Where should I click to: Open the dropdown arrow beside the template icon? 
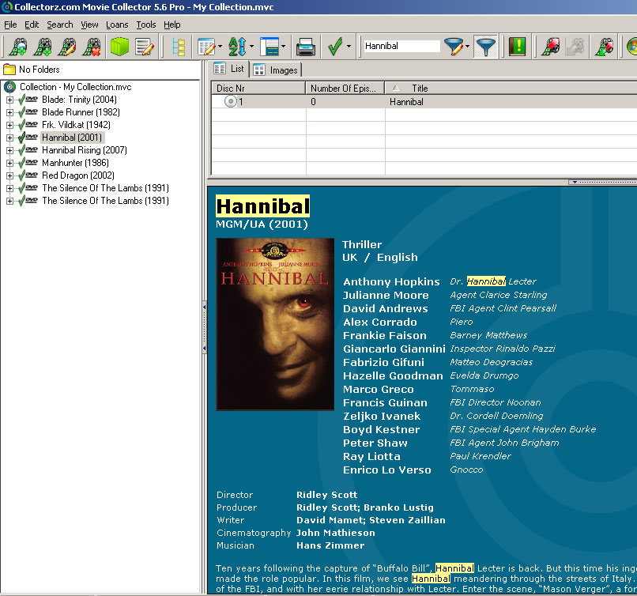[283, 47]
